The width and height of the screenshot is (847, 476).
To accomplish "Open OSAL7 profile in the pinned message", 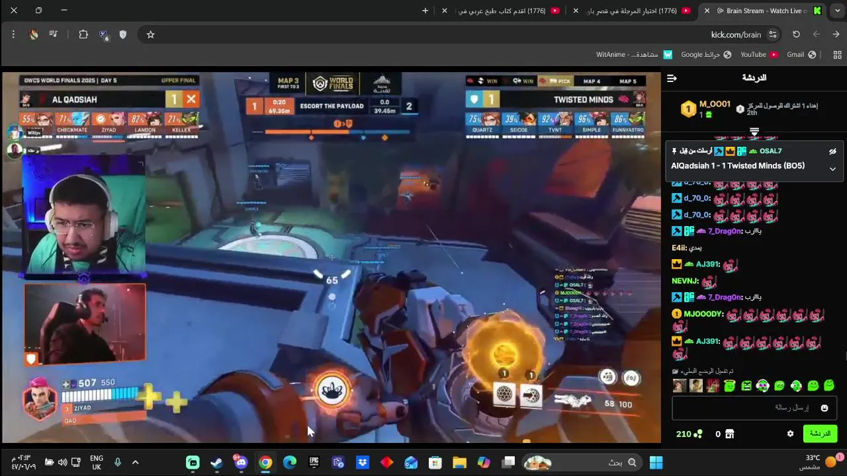I will [770, 151].
